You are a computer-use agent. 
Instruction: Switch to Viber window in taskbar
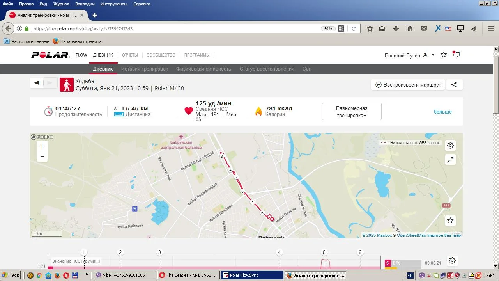[x=126, y=275]
